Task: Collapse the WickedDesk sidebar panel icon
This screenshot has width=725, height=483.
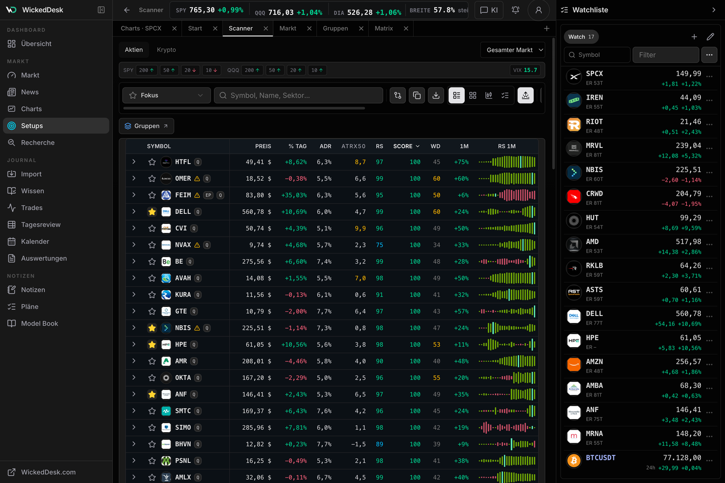Action: (x=101, y=10)
